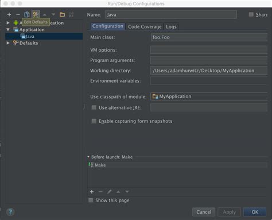Click the Working directory field
This screenshot has height=220, width=272.
209,71
